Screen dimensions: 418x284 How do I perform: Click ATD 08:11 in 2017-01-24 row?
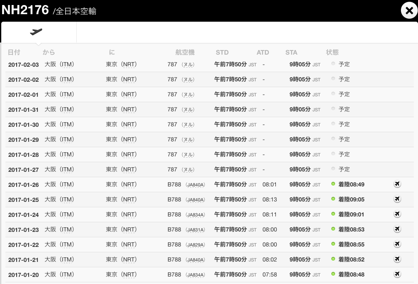tap(270, 214)
